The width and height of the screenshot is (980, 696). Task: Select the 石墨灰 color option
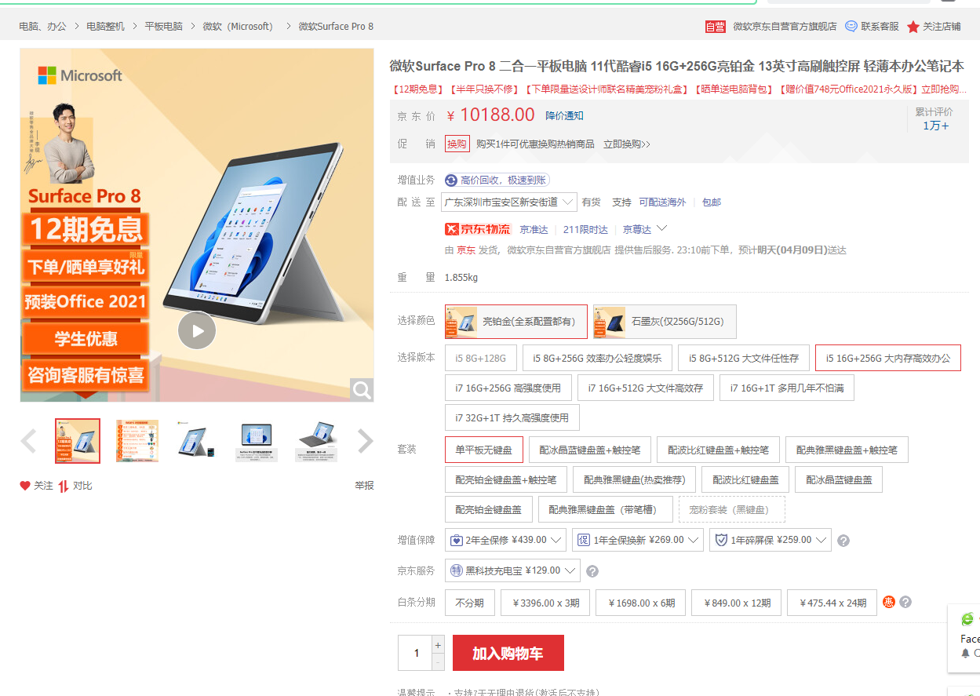(x=664, y=322)
